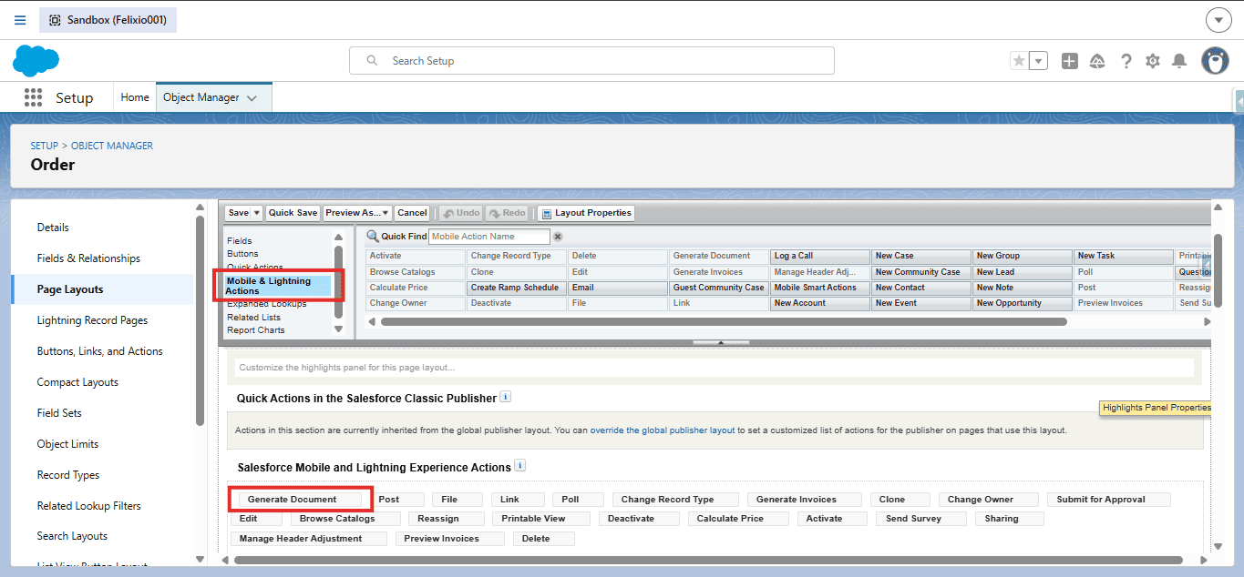Click Create Ramp Schedule in the palette

click(517, 288)
